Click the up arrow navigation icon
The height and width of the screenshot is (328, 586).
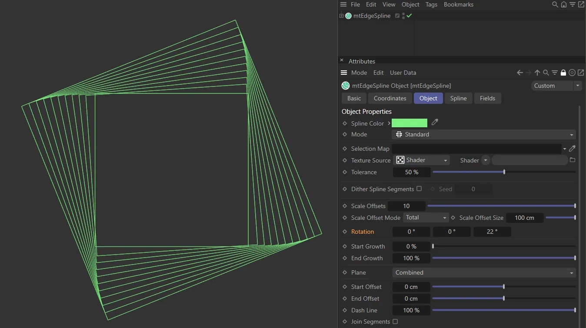(537, 73)
